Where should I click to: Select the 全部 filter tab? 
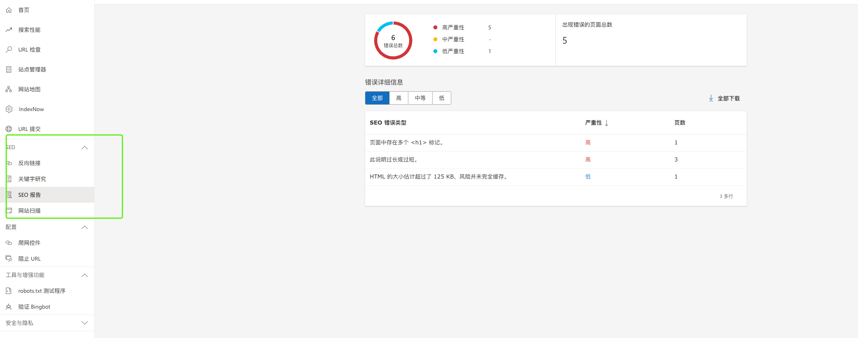[377, 98]
